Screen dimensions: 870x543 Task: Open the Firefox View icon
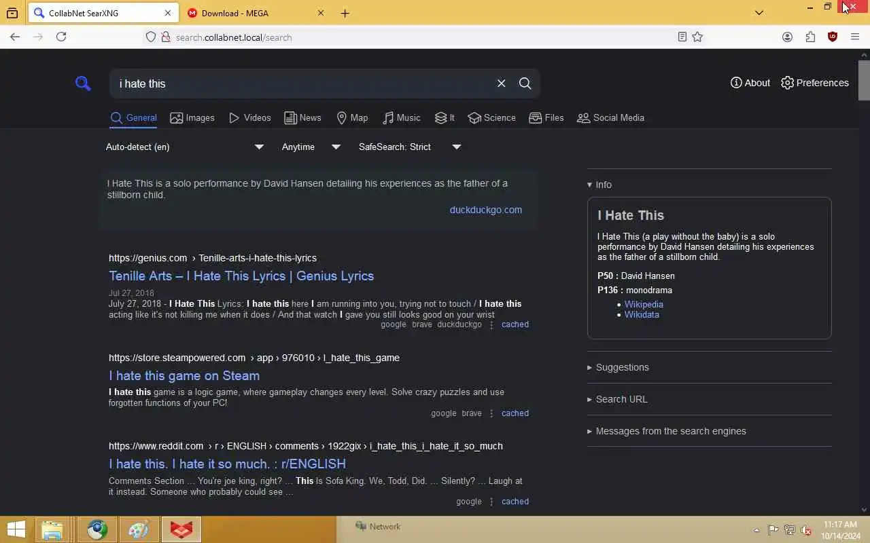(x=12, y=13)
